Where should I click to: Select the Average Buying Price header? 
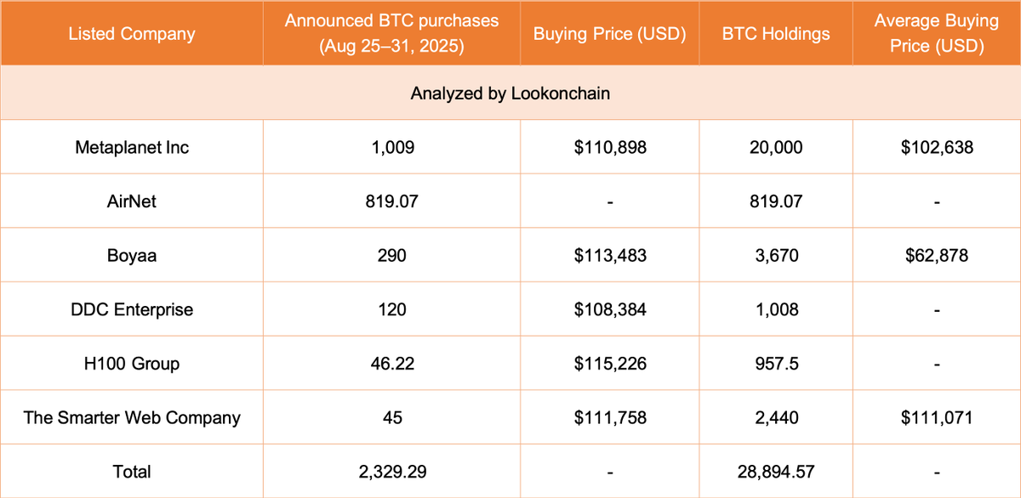[x=937, y=34]
